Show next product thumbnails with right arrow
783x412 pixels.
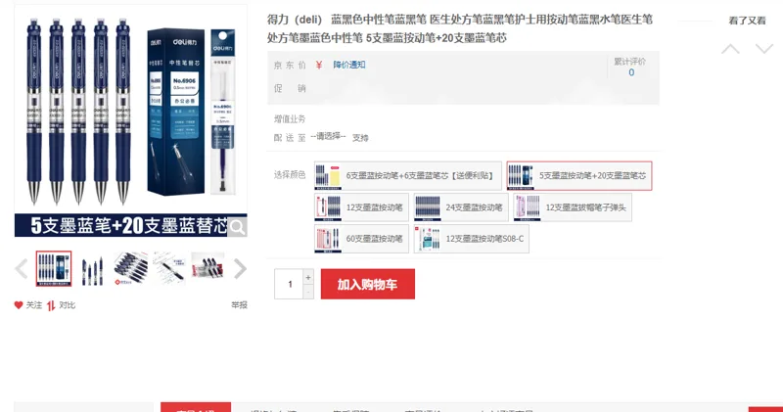pos(240,269)
